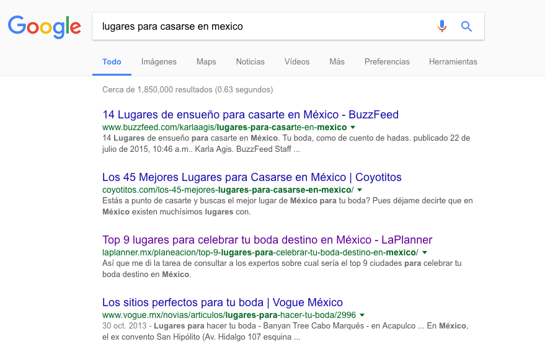Open Vogue México sitios perfectos link
The height and width of the screenshot is (357, 545).
click(x=222, y=302)
